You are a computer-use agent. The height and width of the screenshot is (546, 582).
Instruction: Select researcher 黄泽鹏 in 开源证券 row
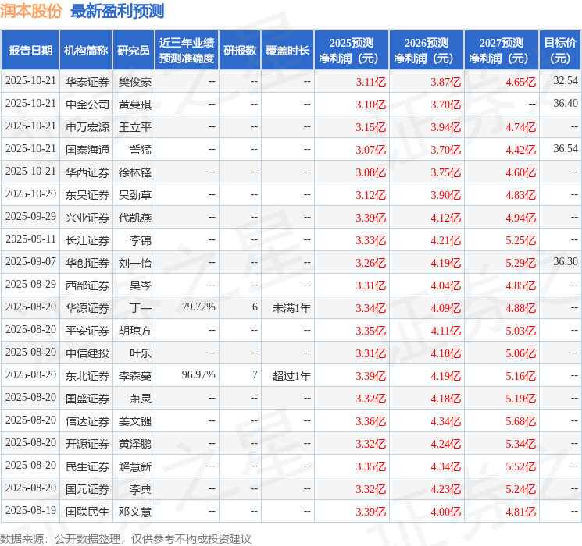pyautogui.click(x=134, y=444)
